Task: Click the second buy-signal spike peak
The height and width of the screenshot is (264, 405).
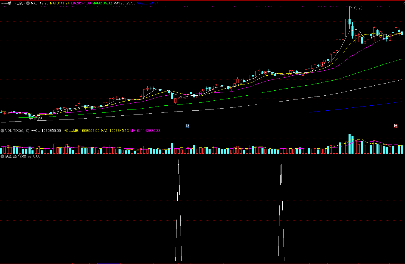Action: pos(281,160)
